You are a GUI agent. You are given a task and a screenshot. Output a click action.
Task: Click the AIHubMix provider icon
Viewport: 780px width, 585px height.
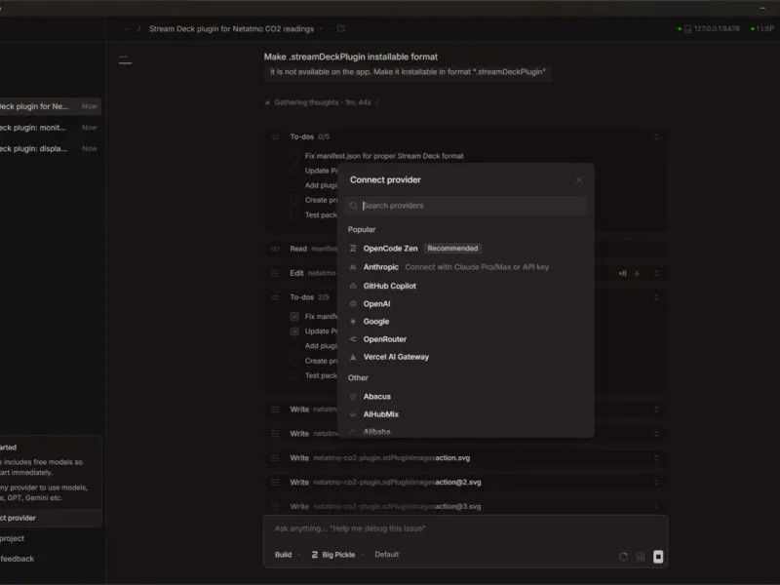coord(353,414)
